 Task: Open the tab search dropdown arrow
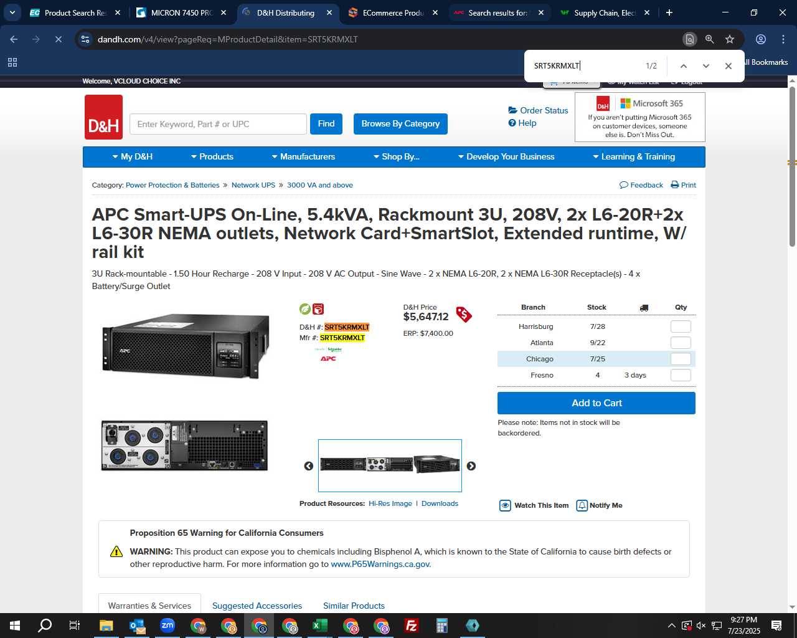click(x=12, y=12)
